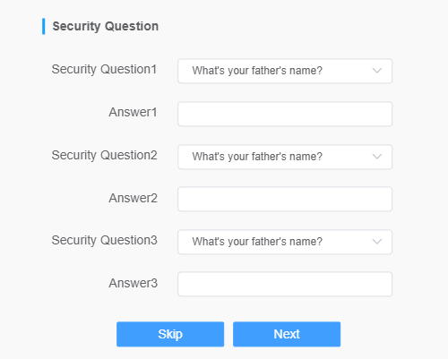Click the Answer1 label text
The image size is (448, 359).
[133, 112]
